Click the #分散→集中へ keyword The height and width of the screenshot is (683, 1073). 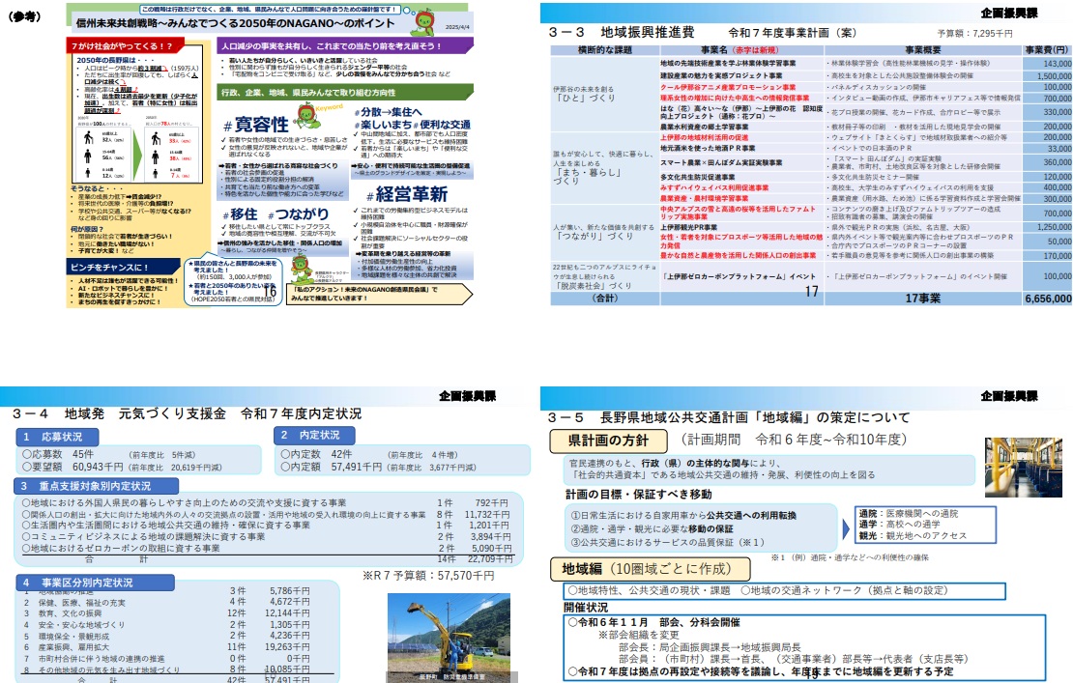[x=388, y=111]
